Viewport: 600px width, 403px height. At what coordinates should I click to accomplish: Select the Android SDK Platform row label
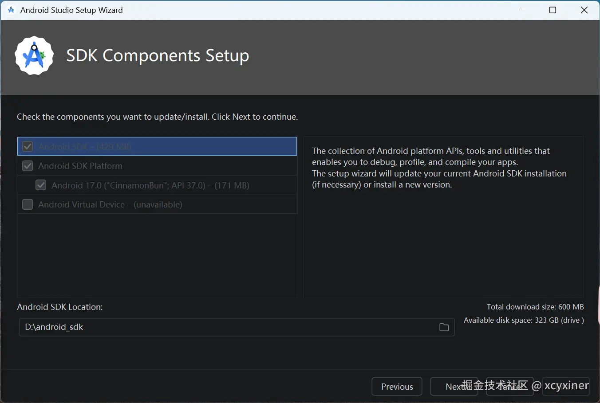(x=80, y=166)
